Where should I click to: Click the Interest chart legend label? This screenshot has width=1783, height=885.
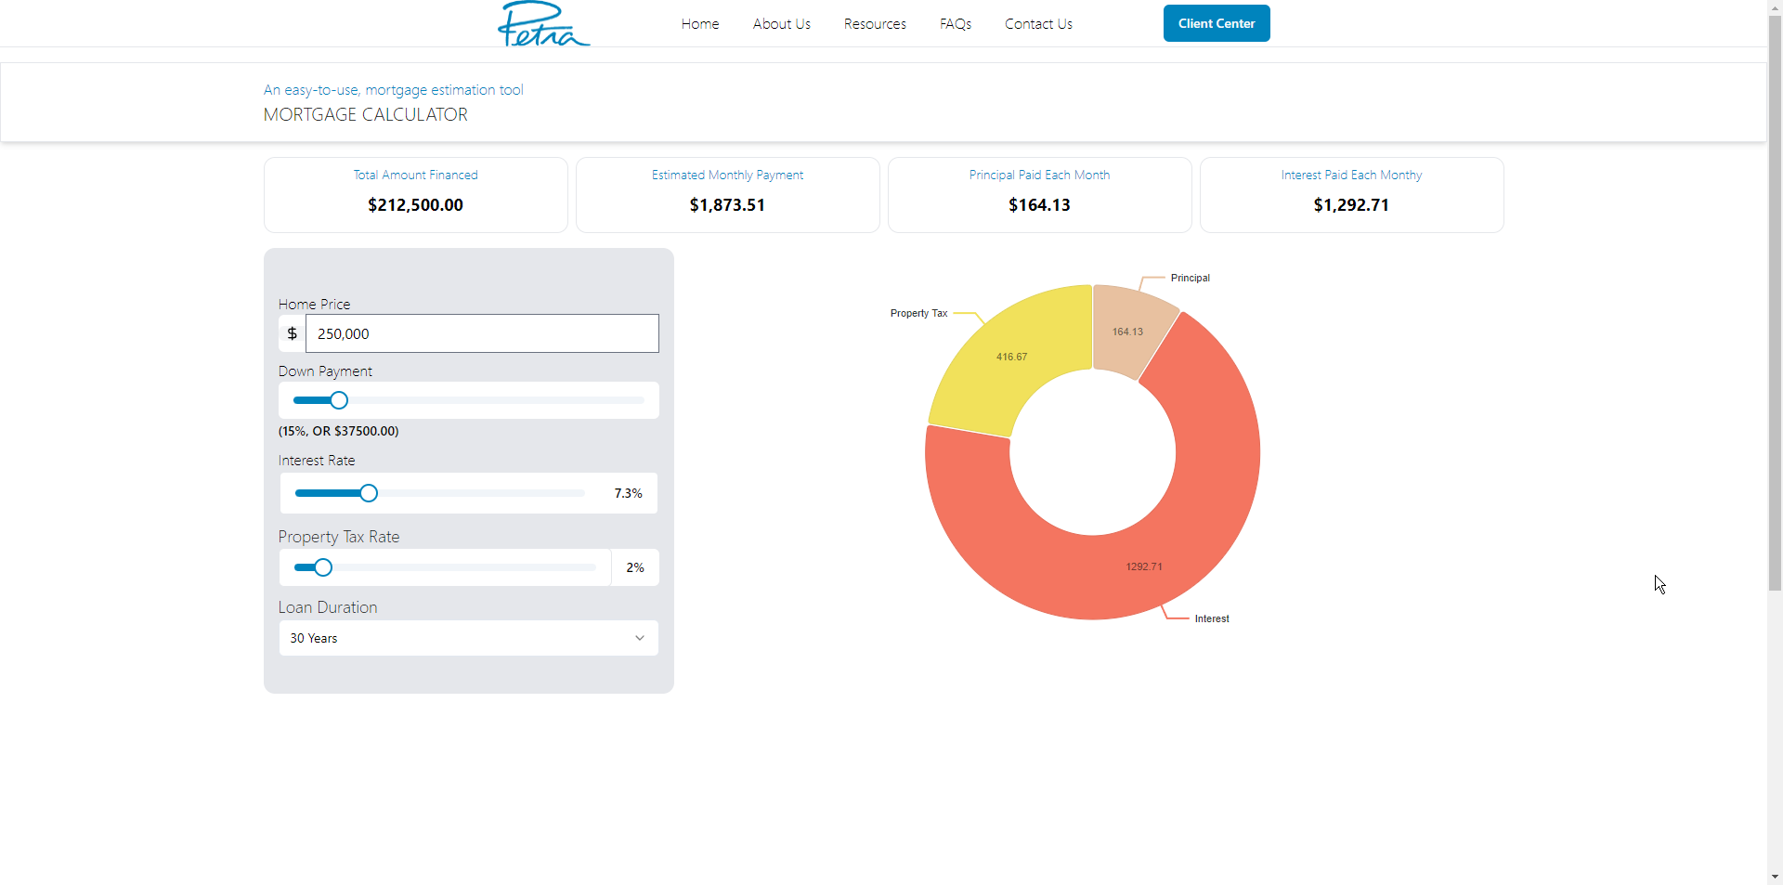pyautogui.click(x=1212, y=618)
